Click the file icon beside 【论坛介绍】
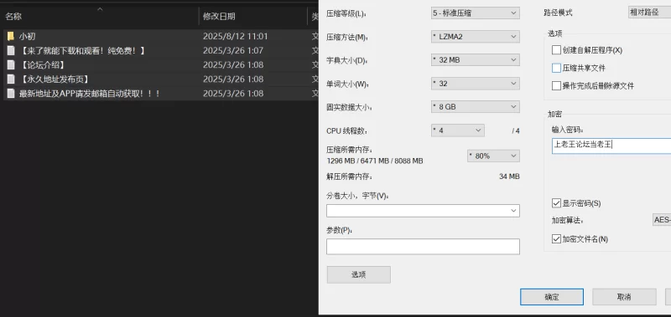671x317 pixels. click(11, 65)
